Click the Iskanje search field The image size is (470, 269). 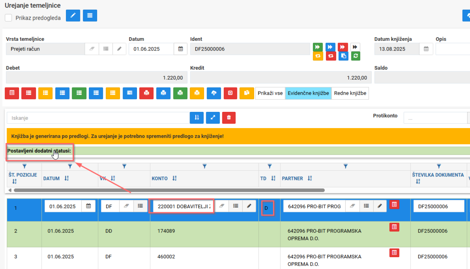(98, 118)
